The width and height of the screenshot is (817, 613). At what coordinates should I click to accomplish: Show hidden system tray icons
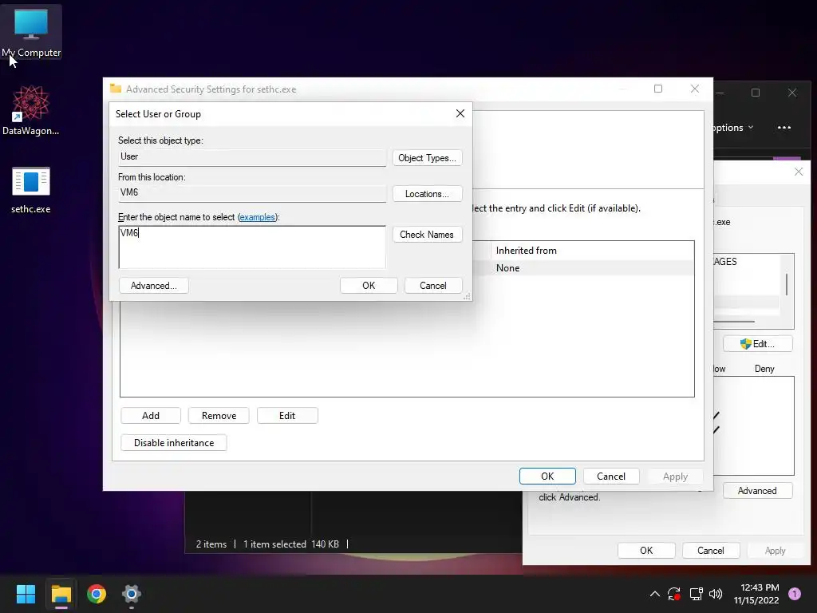tap(655, 594)
